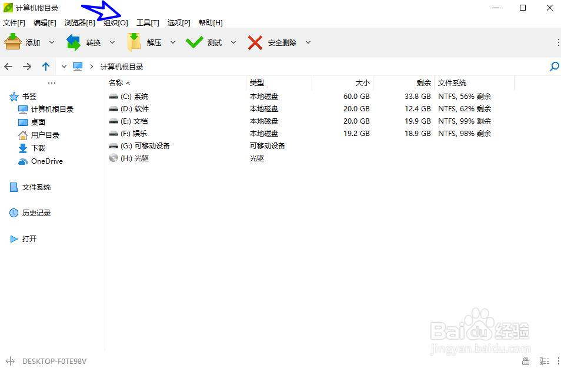Switch the view mode via the list icon
This screenshot has width=561, height=368.
pos(545,361)
